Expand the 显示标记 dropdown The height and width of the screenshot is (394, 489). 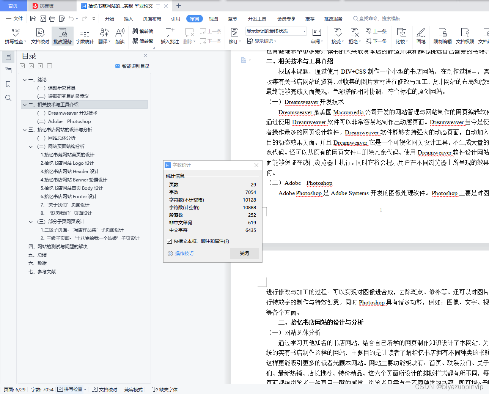pos(262,41)
